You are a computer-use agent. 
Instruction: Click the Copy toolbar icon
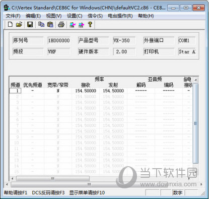pyautogui.click(x=41, y=25)
